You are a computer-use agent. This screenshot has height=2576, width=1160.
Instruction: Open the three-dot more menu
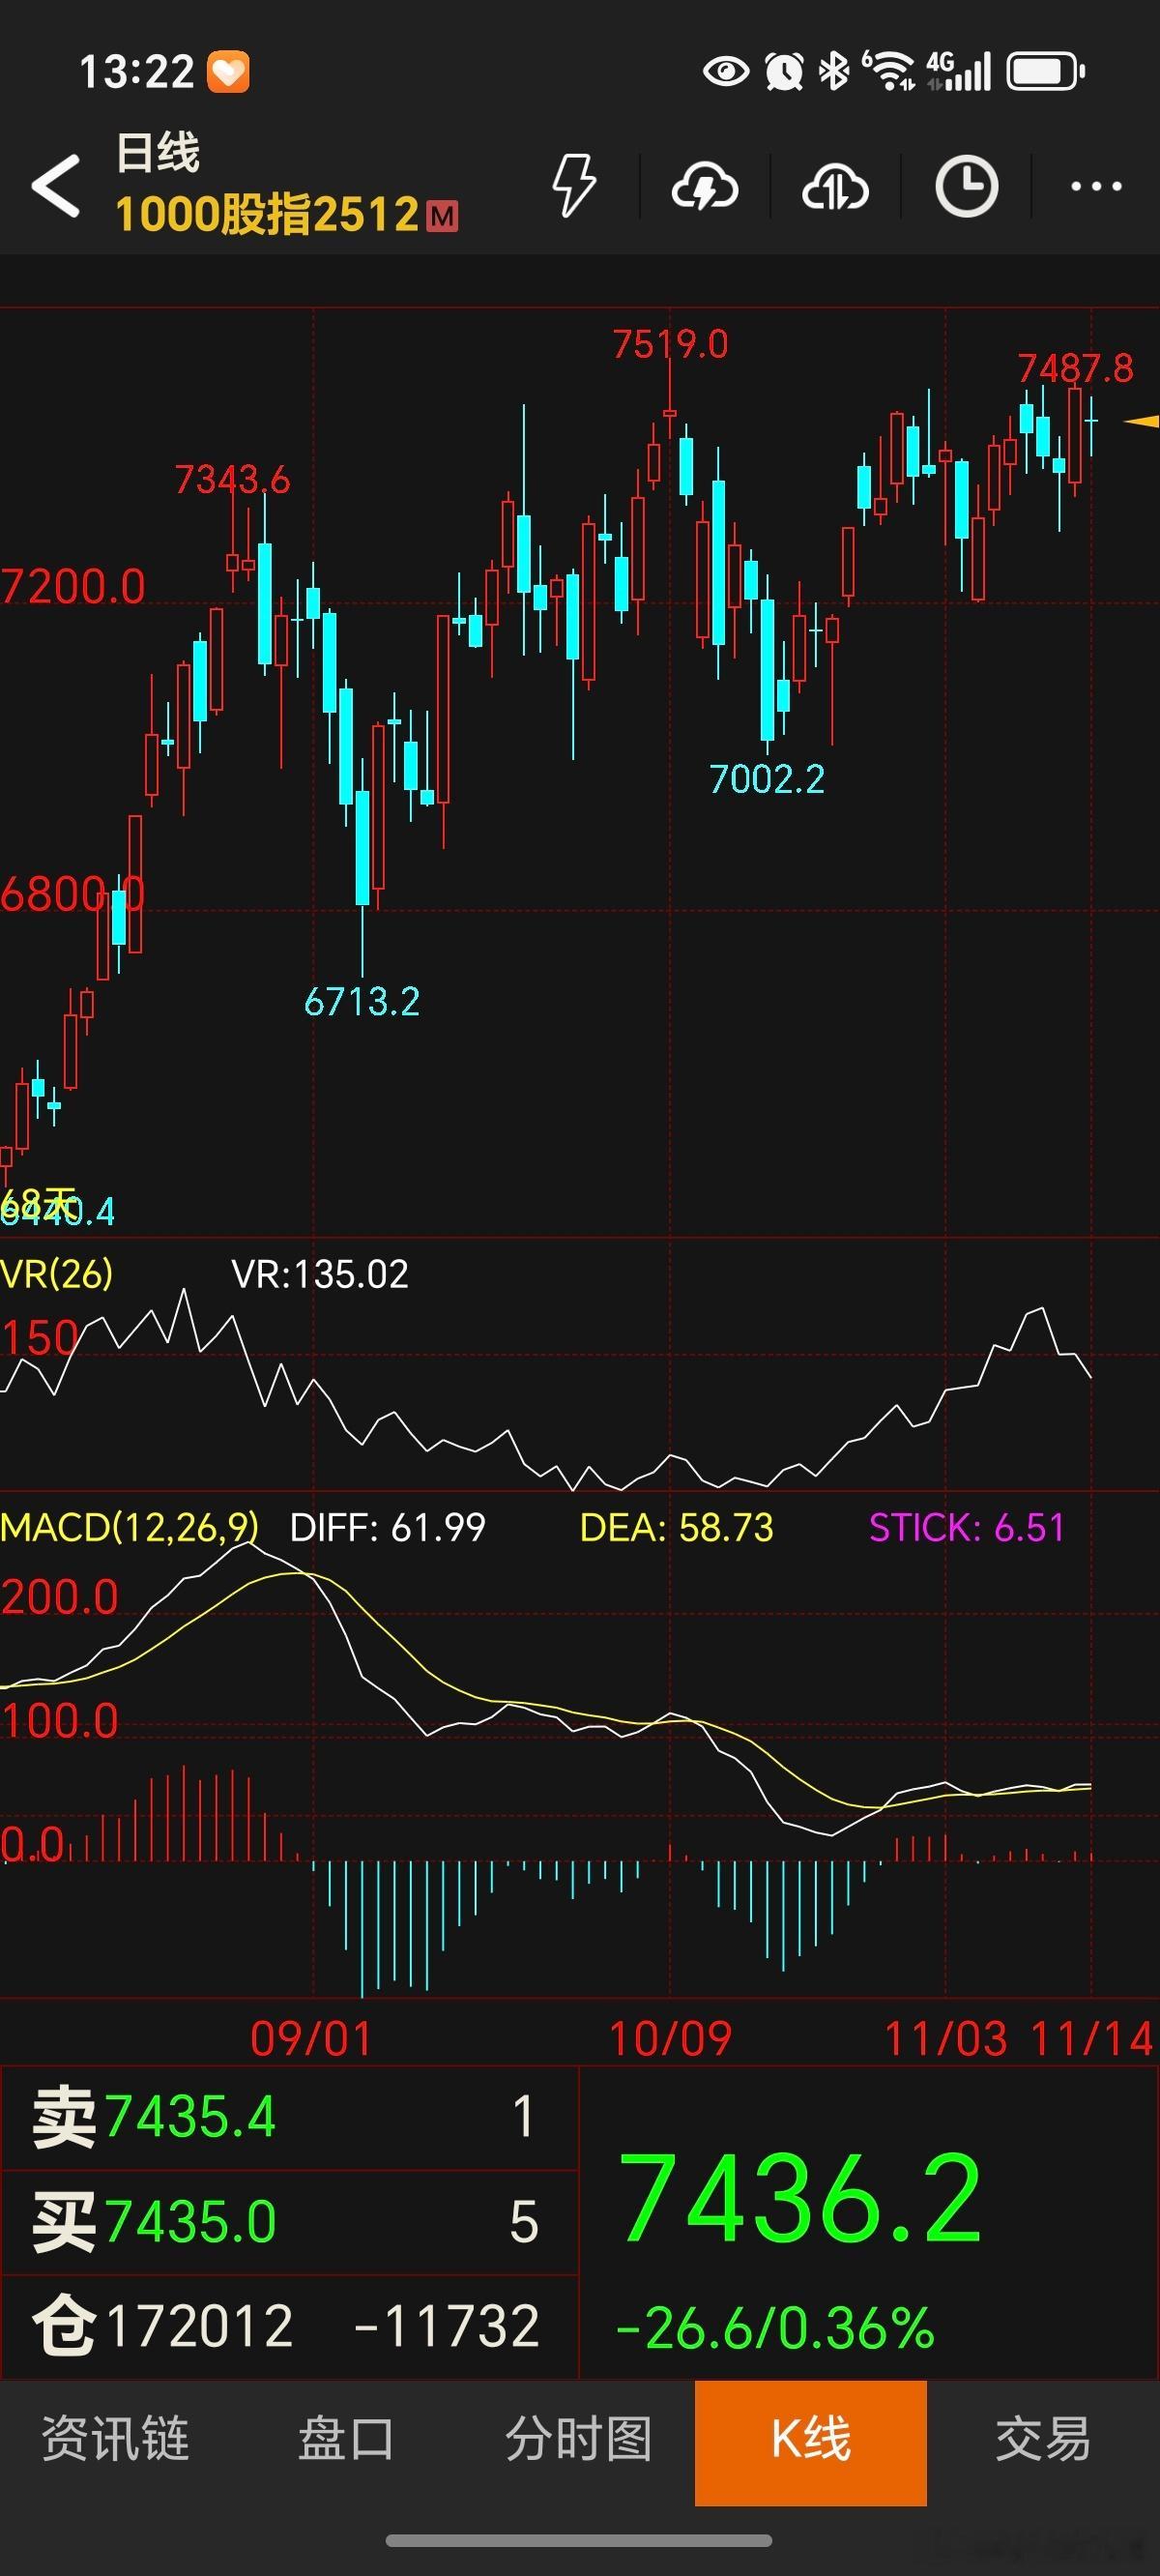[1096, 186]
